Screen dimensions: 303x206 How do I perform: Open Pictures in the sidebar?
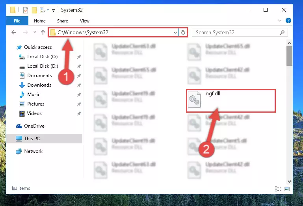click(36, 104)
